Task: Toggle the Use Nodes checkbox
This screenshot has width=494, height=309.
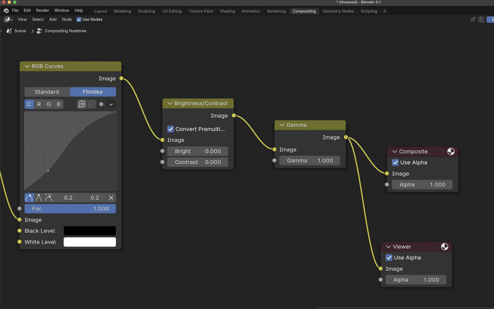Action: pyautogui.click(x=79, y=19)
